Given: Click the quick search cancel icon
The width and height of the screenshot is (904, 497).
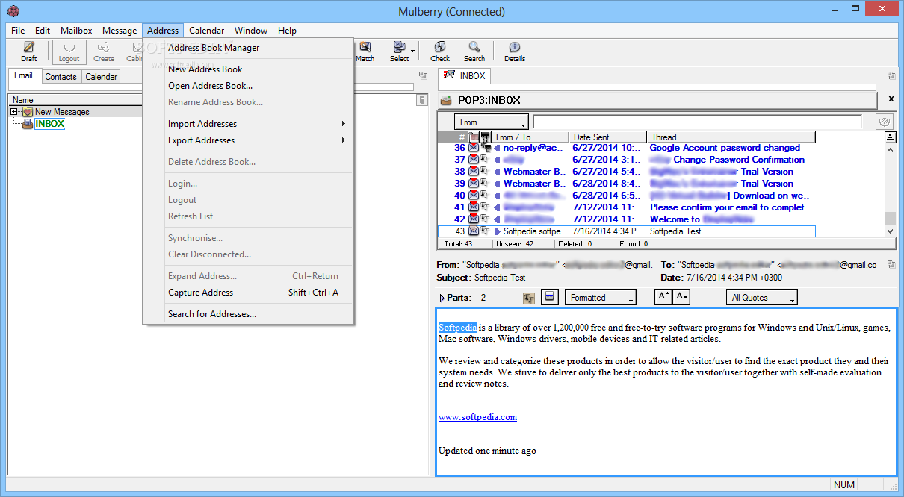Looking at the screenshot, I should (884, 121).
